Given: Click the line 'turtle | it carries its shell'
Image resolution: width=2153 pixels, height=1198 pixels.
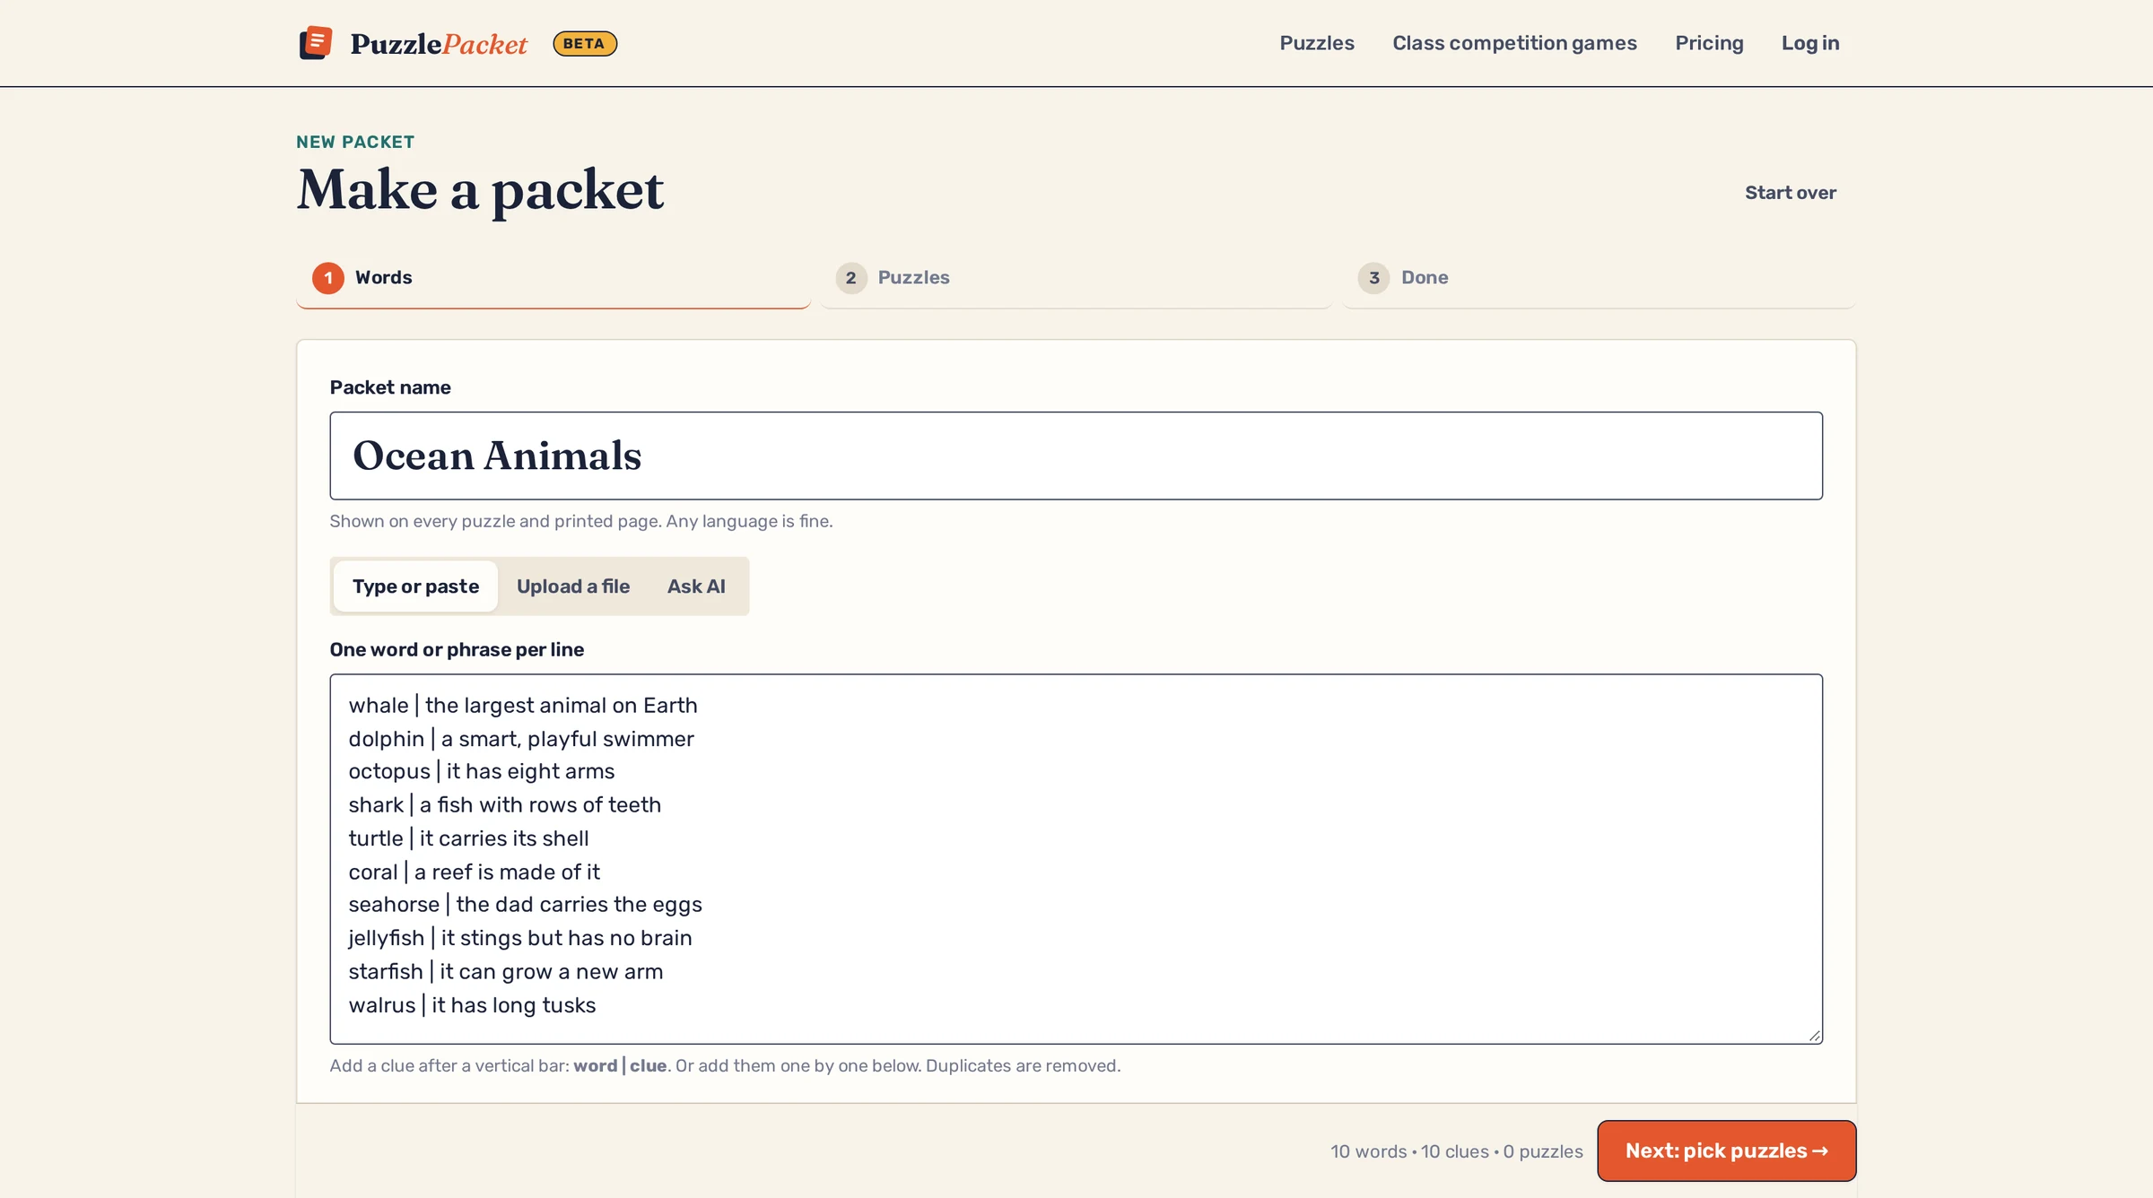Looking at the screenshot, I should click(468, 838).
